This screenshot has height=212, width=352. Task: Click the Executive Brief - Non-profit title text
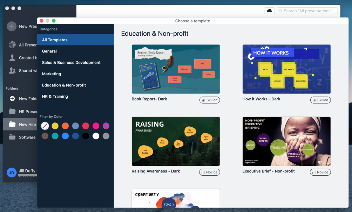[269, 171]
